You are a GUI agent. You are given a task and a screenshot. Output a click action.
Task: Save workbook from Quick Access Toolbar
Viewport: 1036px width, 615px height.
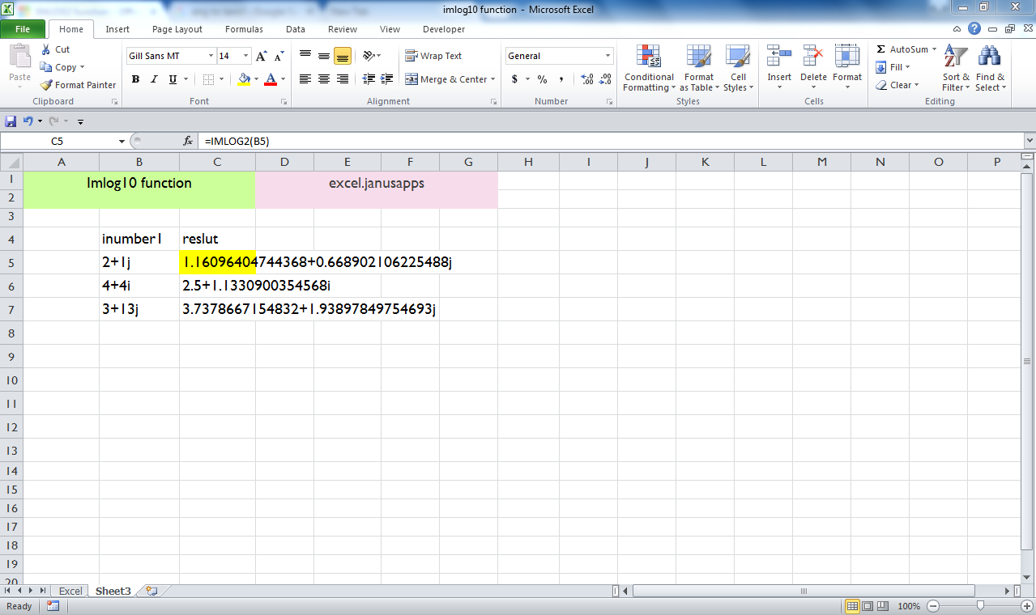(11, 121)
